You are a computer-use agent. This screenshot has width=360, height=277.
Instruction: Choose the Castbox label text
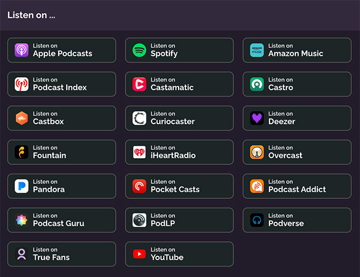[x=48, y=121]
